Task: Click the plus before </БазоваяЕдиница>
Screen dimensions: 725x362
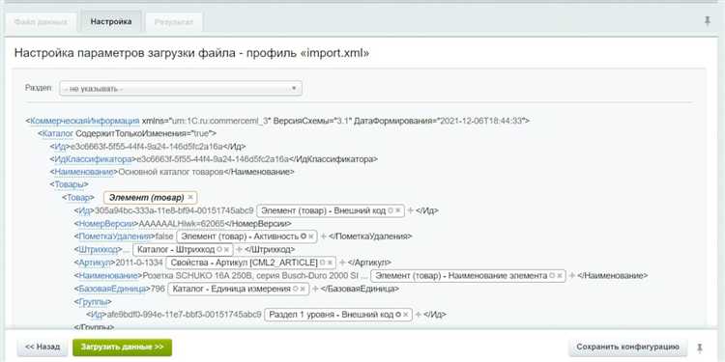Action: pos(315,289)
